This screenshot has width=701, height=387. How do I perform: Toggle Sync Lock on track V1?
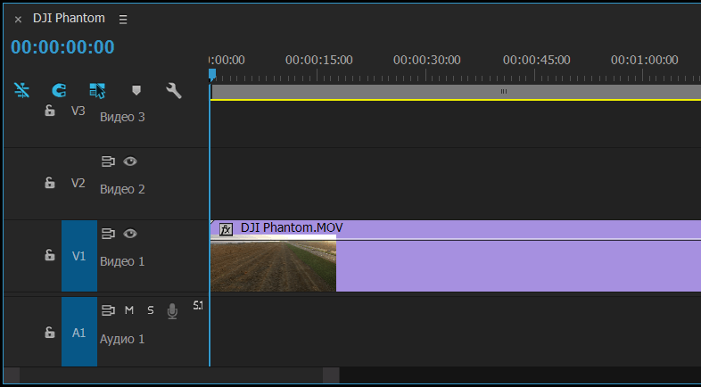(108, 234)
